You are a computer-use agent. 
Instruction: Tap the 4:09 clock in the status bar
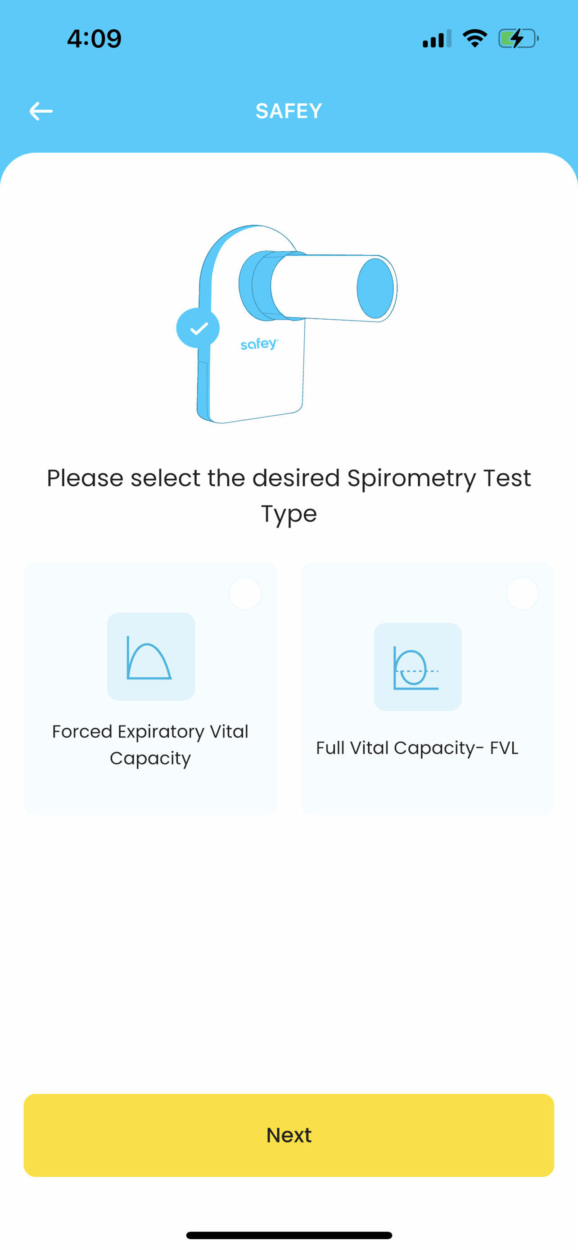[x=94, y=39]
